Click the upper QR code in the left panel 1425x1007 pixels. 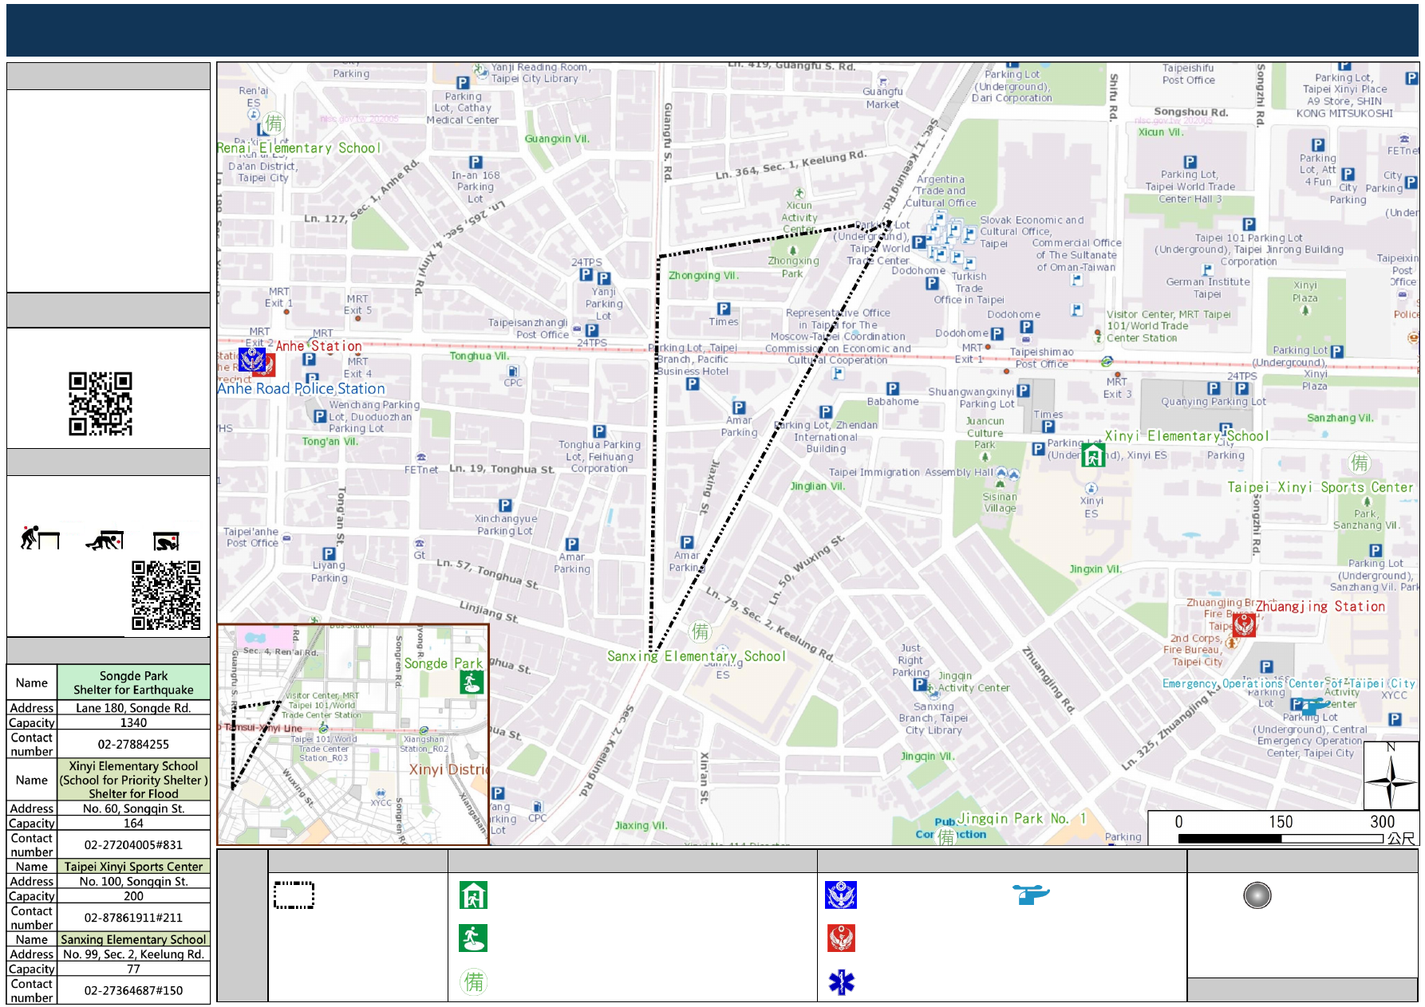tap(101, 403)
